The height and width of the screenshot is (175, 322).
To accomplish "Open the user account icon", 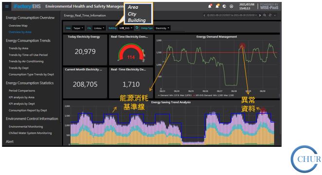I will pos(231,6).
